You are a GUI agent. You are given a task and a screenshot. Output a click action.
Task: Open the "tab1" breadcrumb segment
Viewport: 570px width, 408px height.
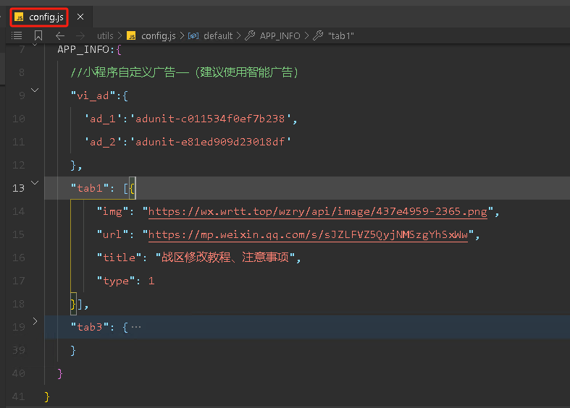click(341, 35)
